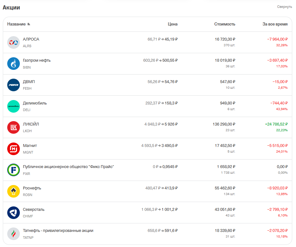Select the Fix Price logo icon
Screen dimensions: 296x247
pos(14,170)
